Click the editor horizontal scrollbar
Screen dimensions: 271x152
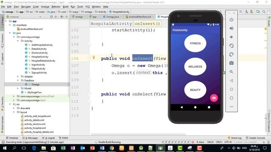[x=138, y=134]
